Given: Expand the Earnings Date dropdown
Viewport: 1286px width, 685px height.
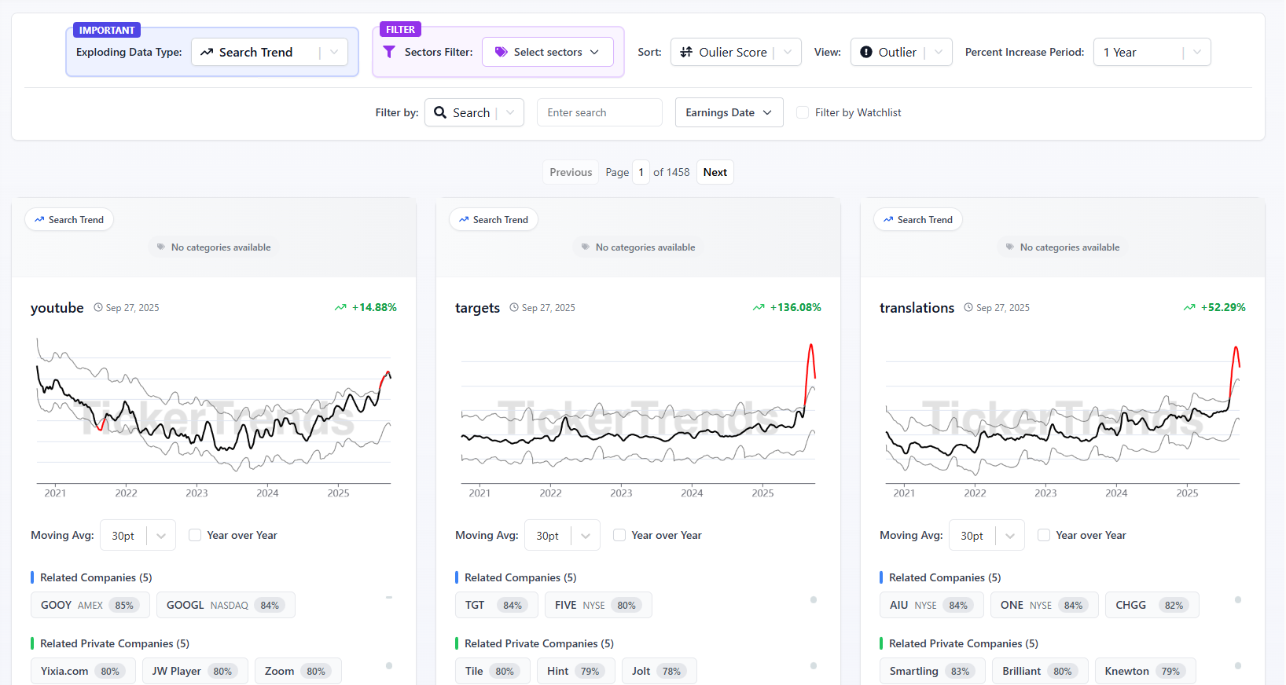Looking at the screenshot, I should [729, 112].
